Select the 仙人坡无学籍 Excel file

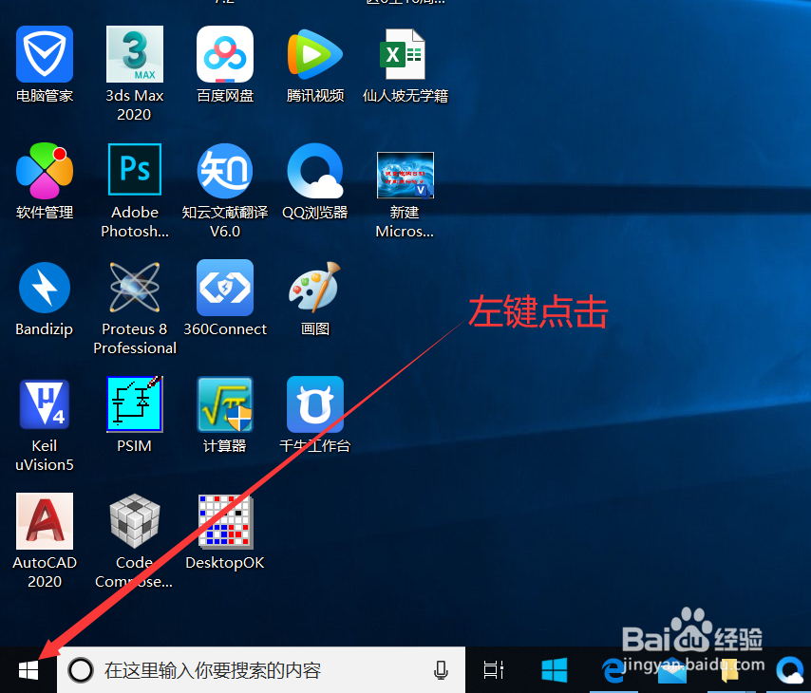click(405, 54)
